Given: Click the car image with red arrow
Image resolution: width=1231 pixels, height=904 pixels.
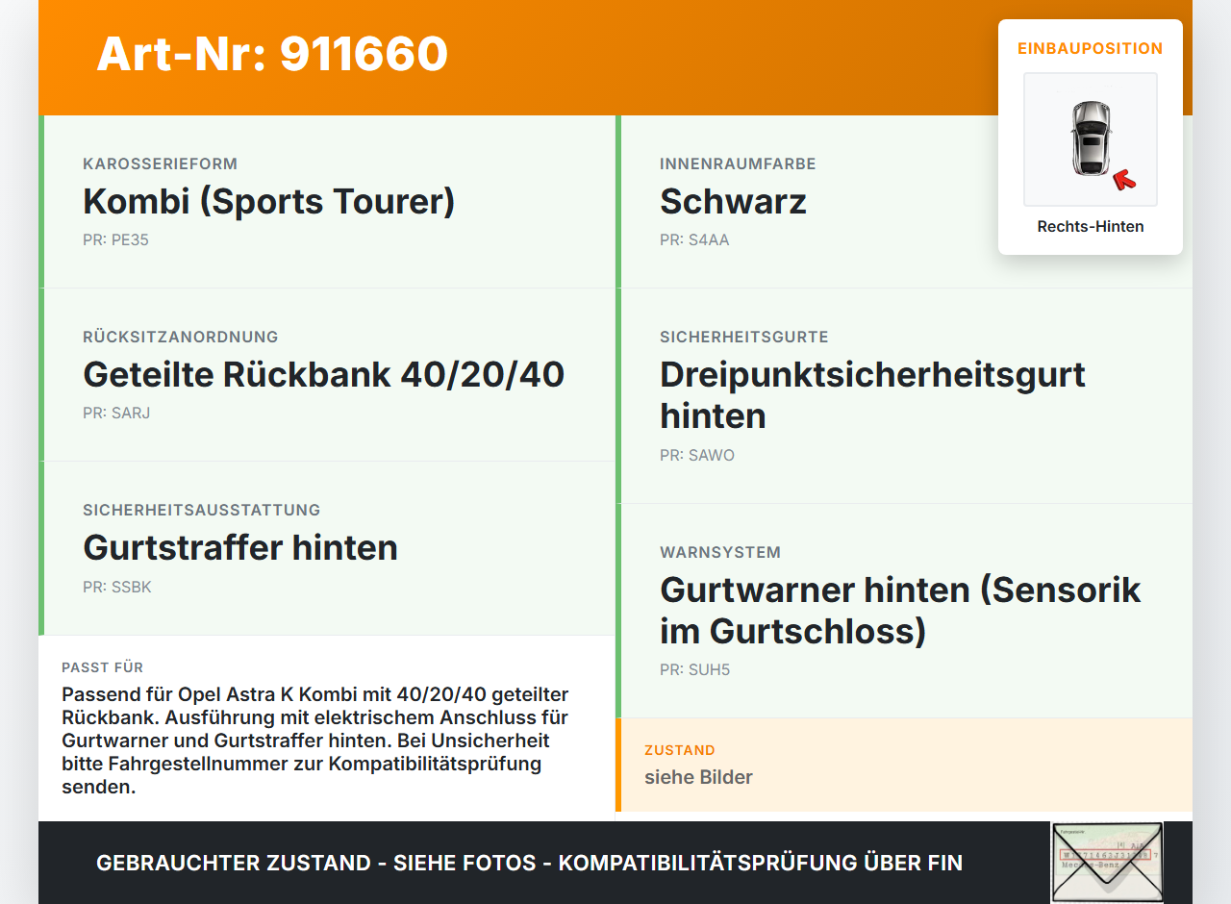Looking at the screenshot, I should pyautogui.click(x=1091, y=139).
